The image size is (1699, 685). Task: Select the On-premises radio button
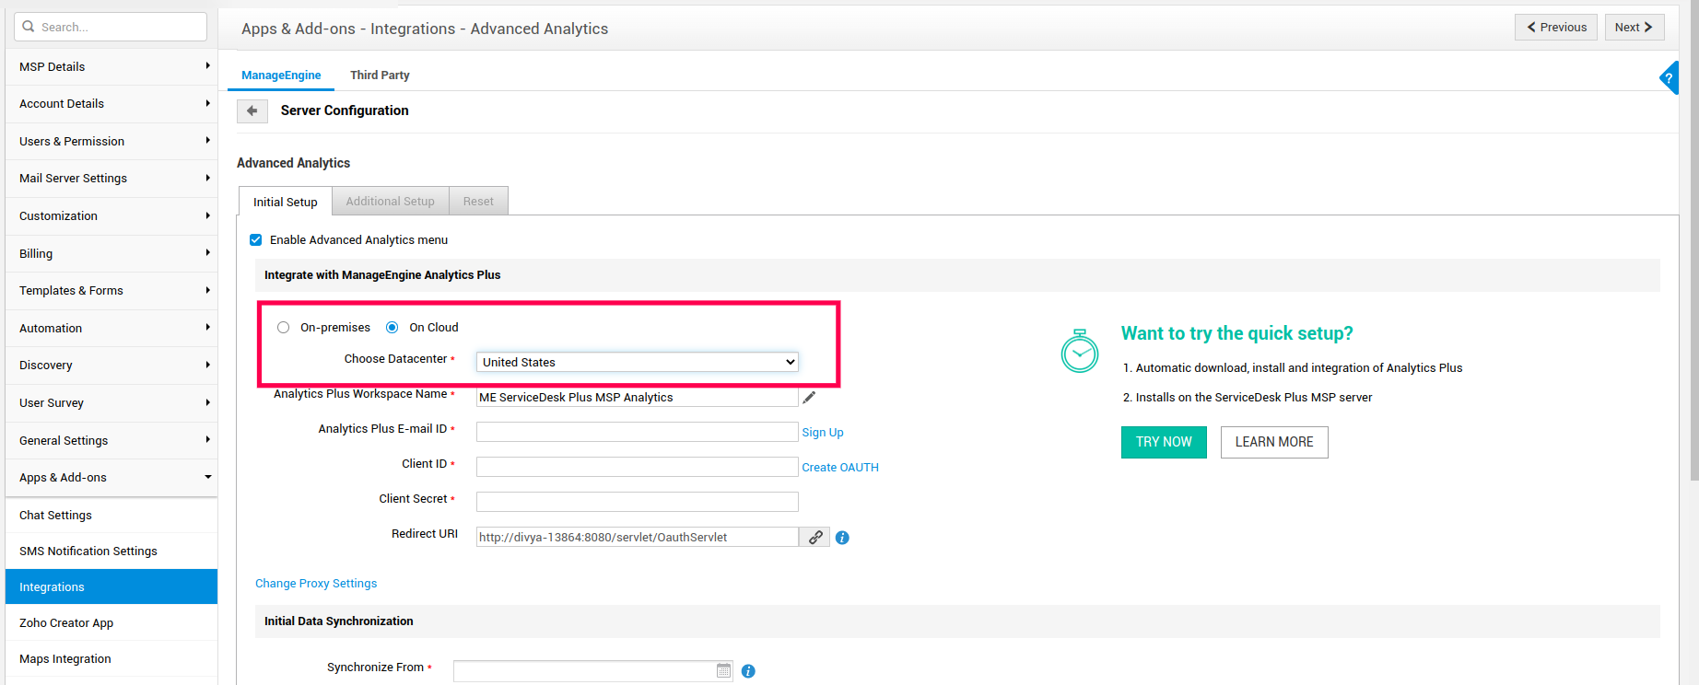point(283,328)
